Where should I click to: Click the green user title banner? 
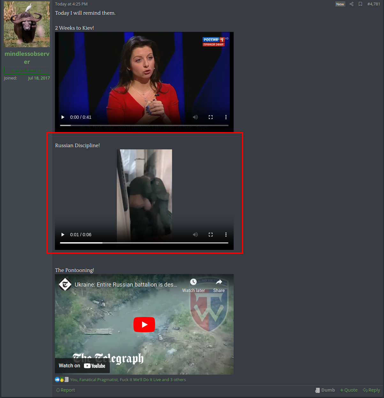27,71
